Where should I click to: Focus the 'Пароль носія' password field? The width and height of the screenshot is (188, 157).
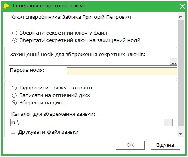[x=122, y=71]
